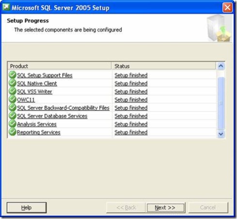Screen dimensions: 237x219
Task: Open the SQL Setup Support Files link
Action: tap(45, 75)
